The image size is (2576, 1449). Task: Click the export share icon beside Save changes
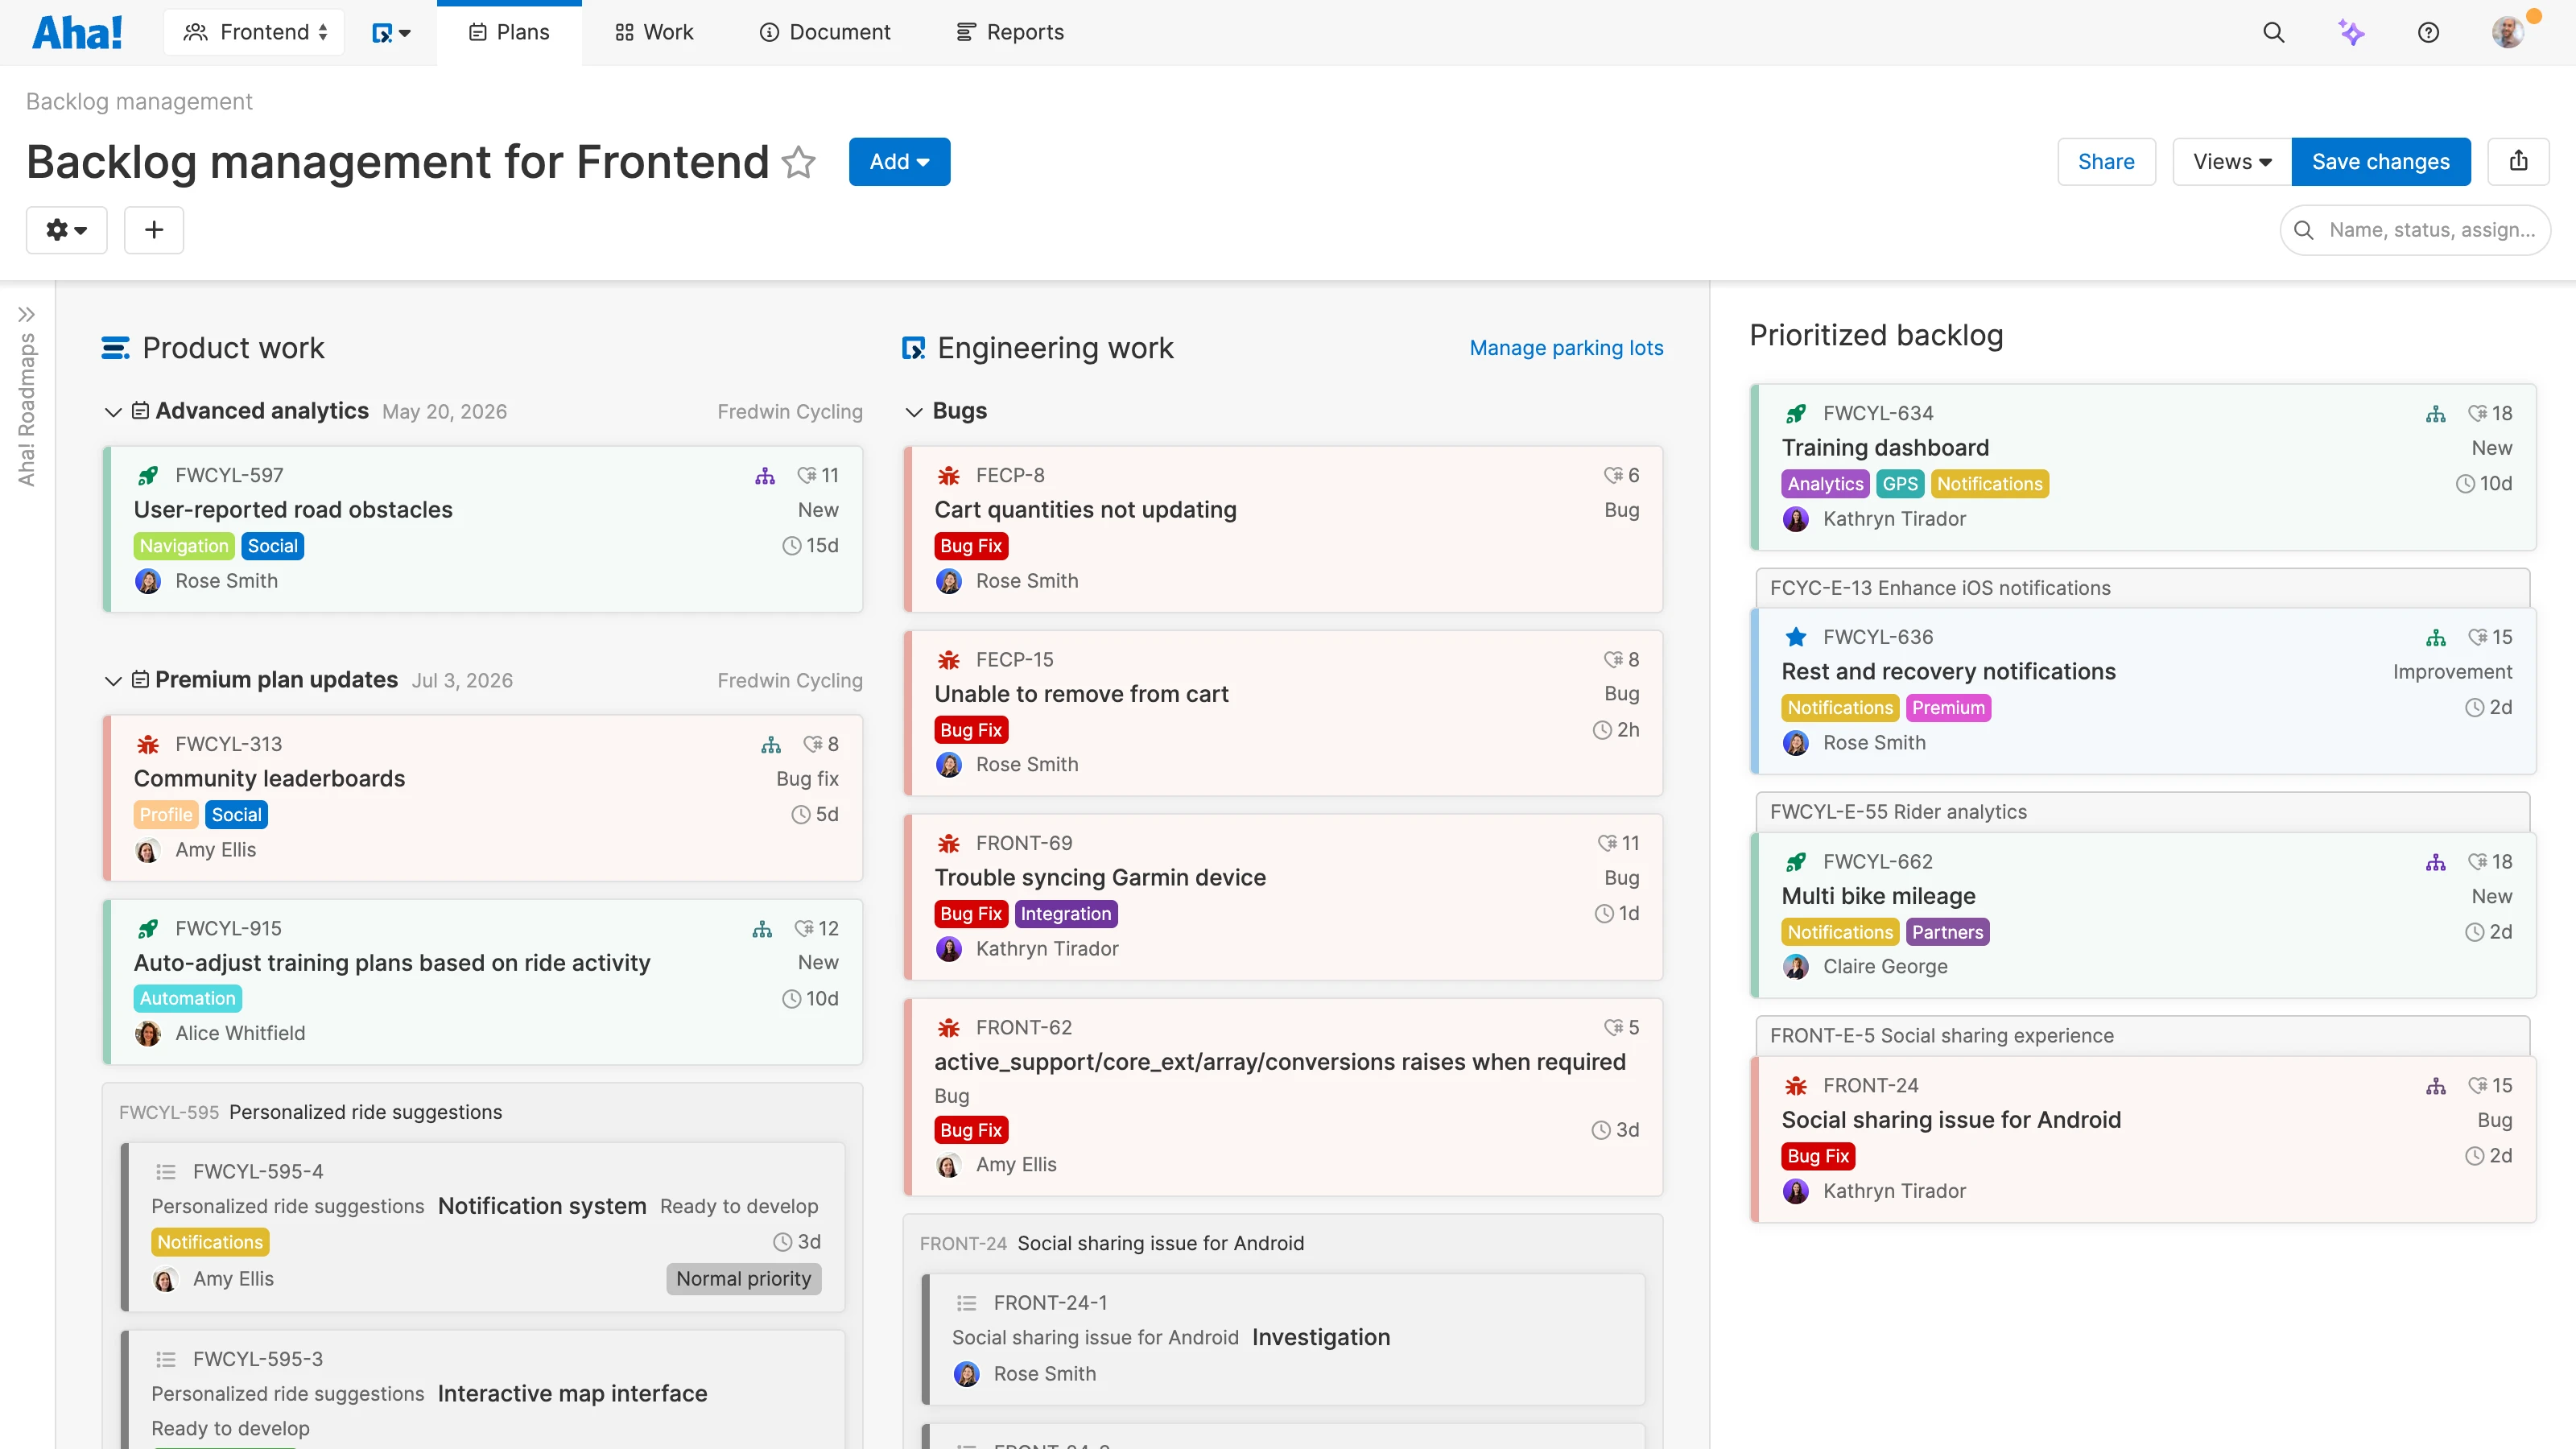click(2518, 161)
